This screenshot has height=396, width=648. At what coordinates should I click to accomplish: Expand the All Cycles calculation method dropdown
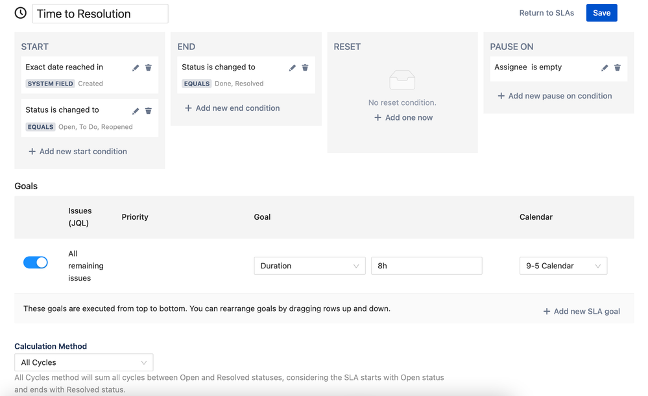[x=84, y=362]
